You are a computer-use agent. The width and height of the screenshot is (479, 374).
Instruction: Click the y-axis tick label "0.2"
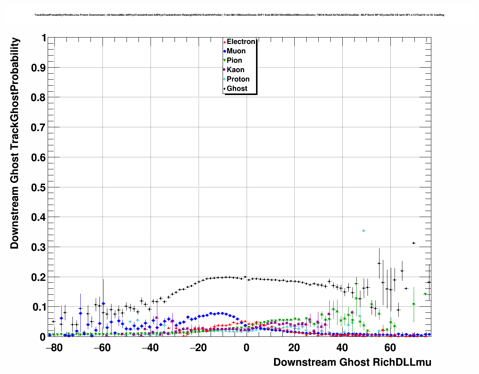coord(39,277)
